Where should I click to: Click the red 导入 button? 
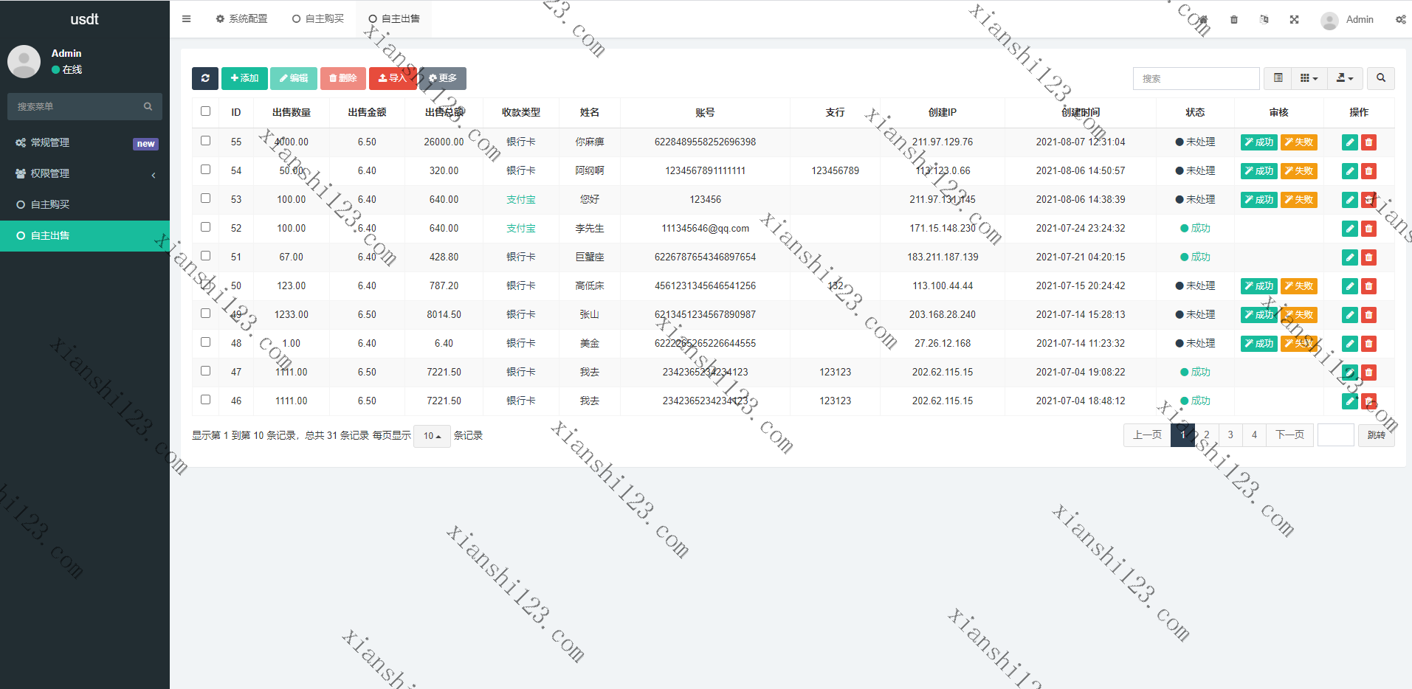pyautogui.click(x=393, y=78)
